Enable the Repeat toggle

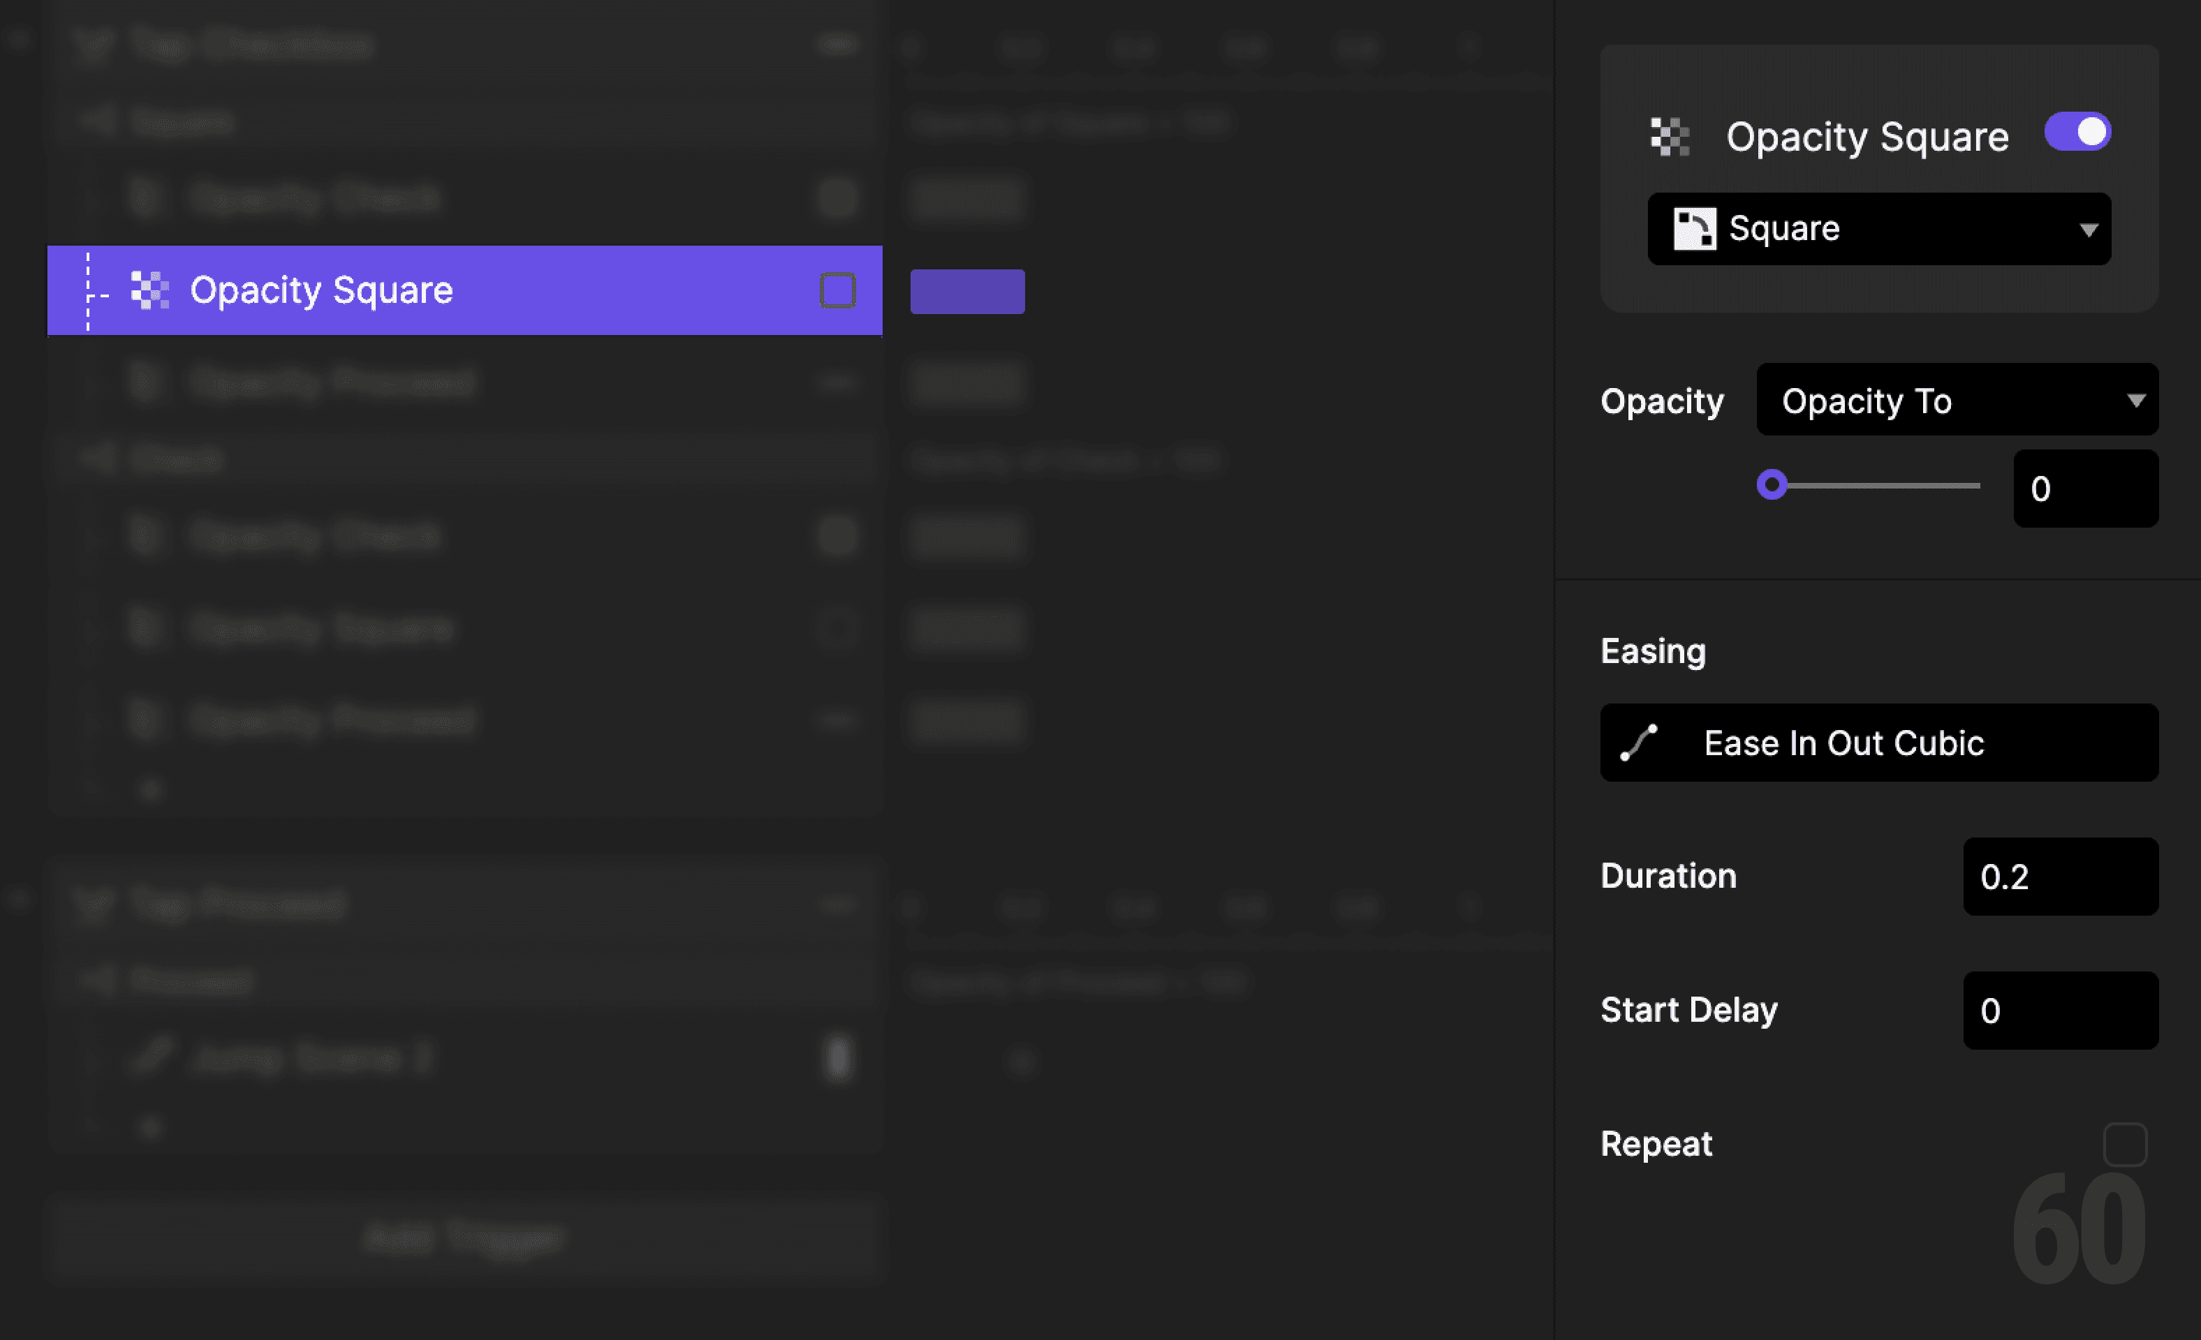(2125, 1142)
